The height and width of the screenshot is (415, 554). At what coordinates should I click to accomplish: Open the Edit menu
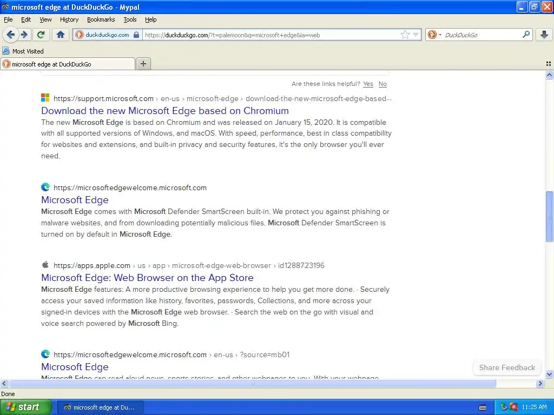[26, 19]
